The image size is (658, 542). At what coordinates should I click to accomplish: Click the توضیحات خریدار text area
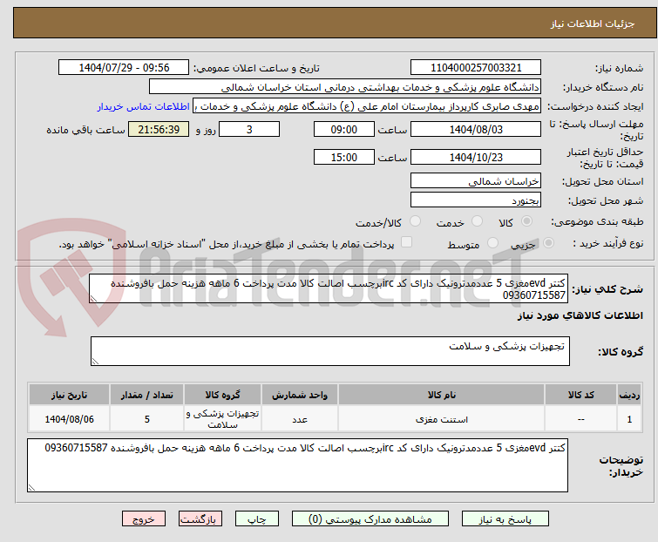297,465
